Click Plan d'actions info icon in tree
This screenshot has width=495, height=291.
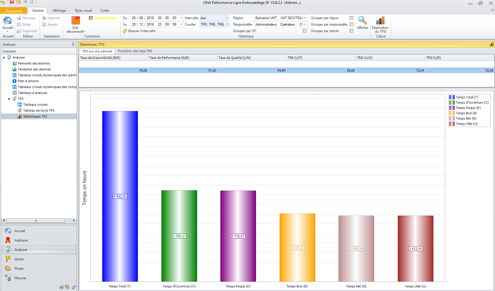click(x=14, y=81)
